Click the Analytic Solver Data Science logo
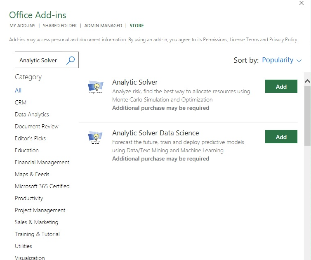311x260 pixels. (95, 138)
